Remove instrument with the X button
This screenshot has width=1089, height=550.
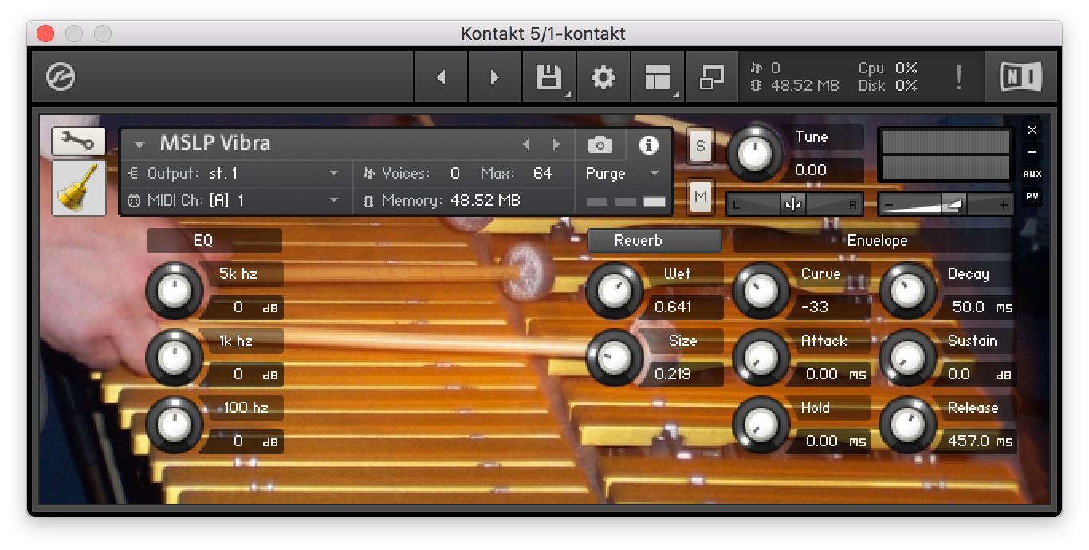[x=1032, y=130]
